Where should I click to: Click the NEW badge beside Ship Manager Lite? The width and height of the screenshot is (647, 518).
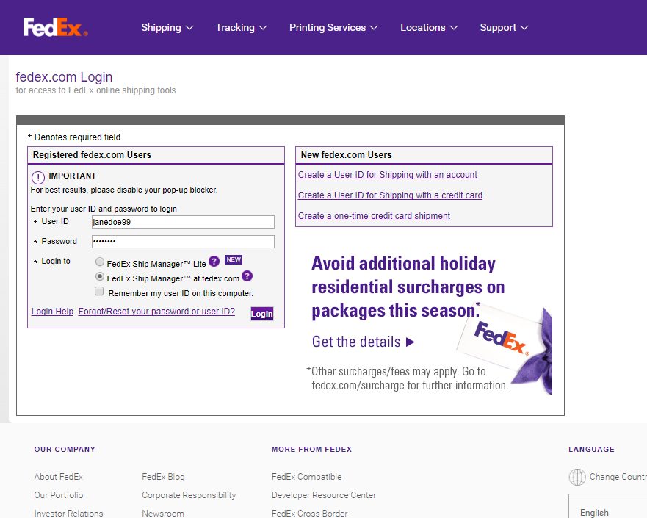[x=234, y=259]
